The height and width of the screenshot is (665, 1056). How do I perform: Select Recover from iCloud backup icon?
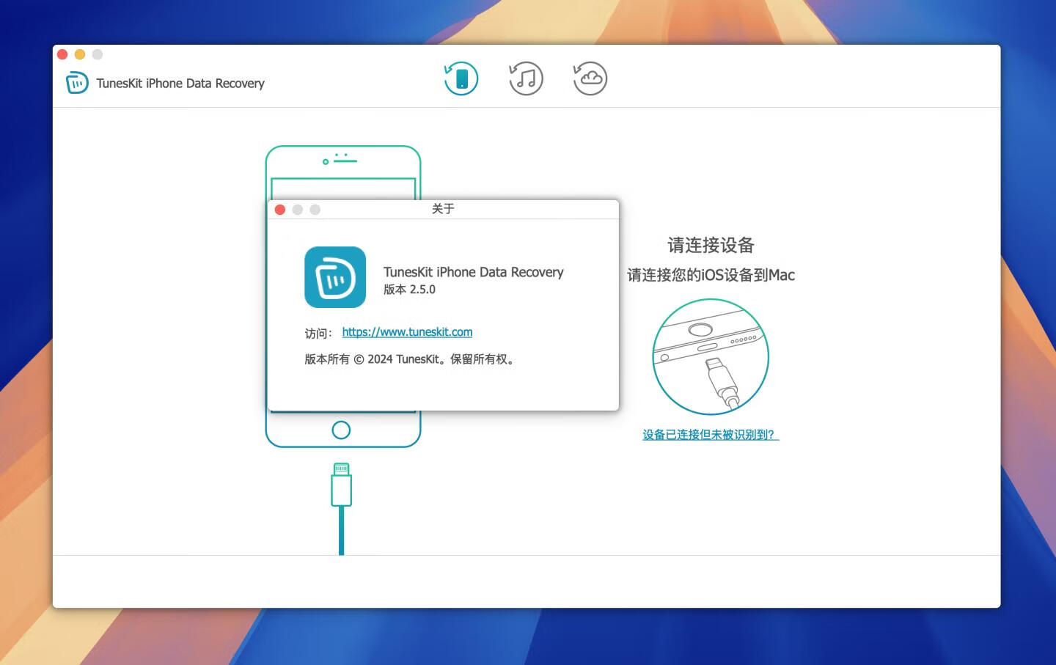590,78
